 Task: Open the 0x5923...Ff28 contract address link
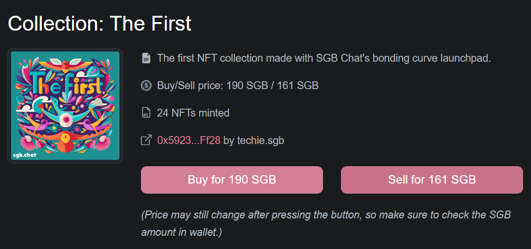click(189, 140)
